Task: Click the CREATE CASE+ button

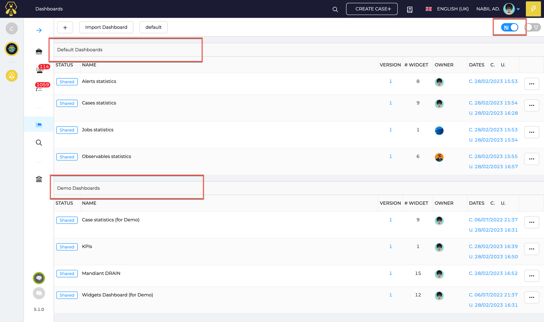Action: pyautogui.click(x=372, y=9)
